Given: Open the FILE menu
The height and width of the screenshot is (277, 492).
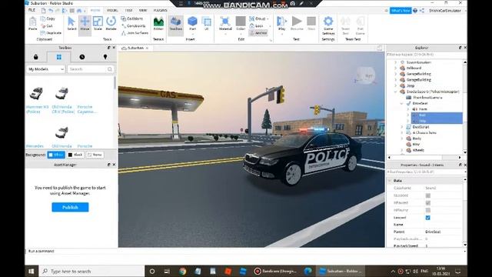Looking at the screenshot, I should tap(32, 10).
